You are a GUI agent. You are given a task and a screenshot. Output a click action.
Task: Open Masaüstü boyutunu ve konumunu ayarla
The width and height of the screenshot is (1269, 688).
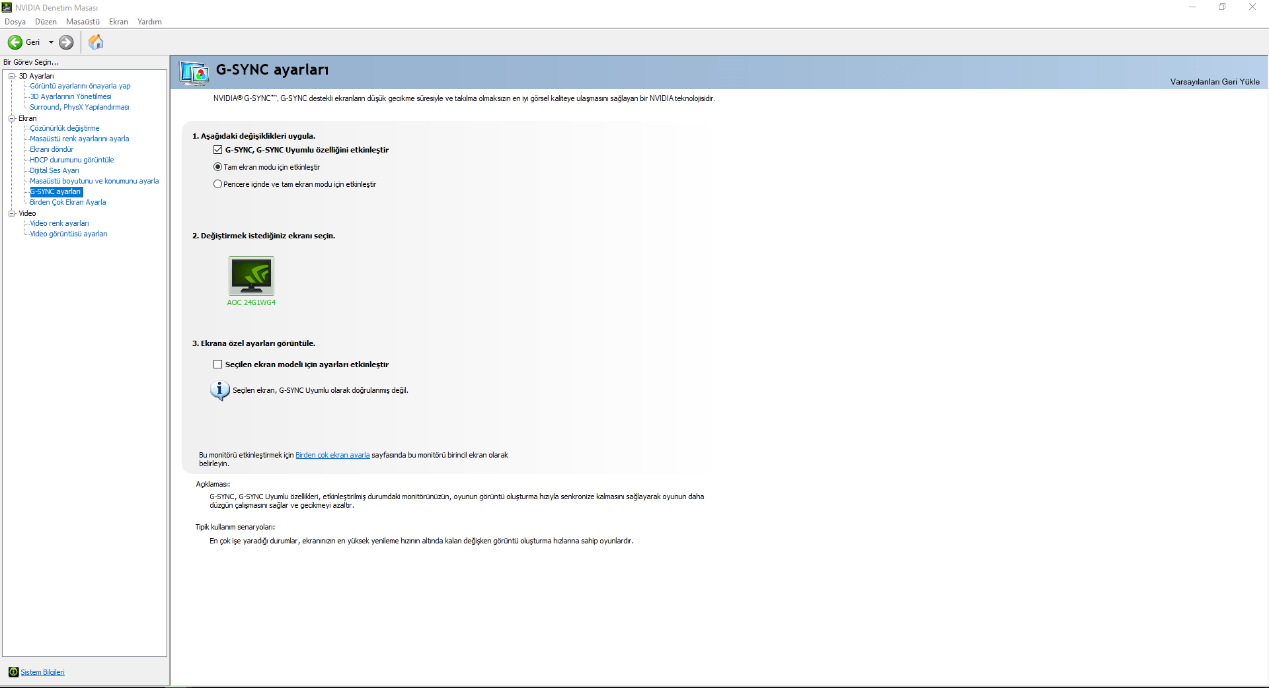(x=95, y=181)
